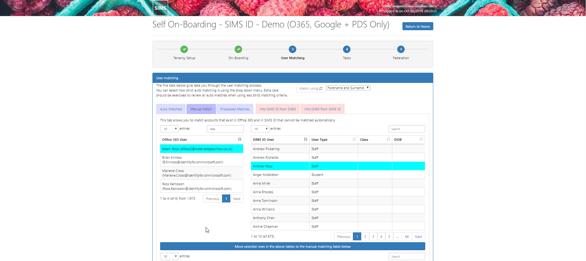Open the Forename and Surname dropdown

pos(348,88)
